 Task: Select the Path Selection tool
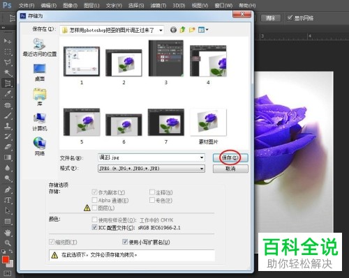tap(8, 210)
